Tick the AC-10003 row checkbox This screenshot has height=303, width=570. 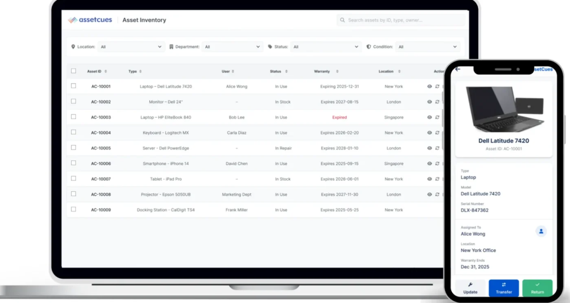[73, 116]
